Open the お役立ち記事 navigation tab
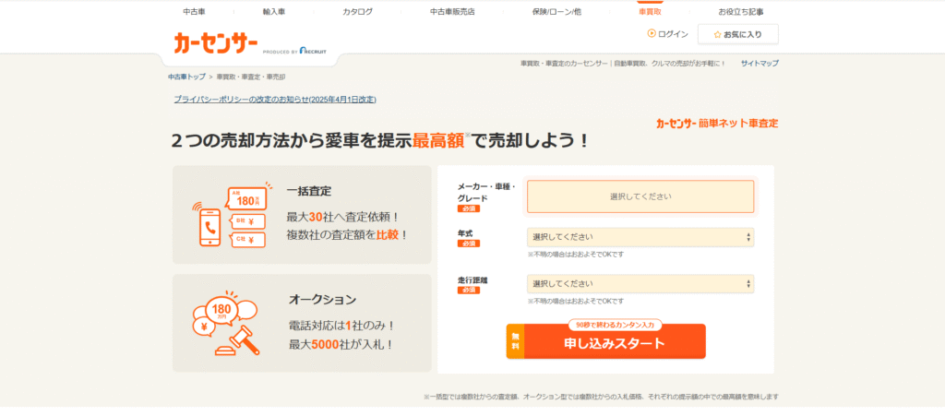Image resolution: width=945 pixels, height=416 pixels. click(741, 11)
